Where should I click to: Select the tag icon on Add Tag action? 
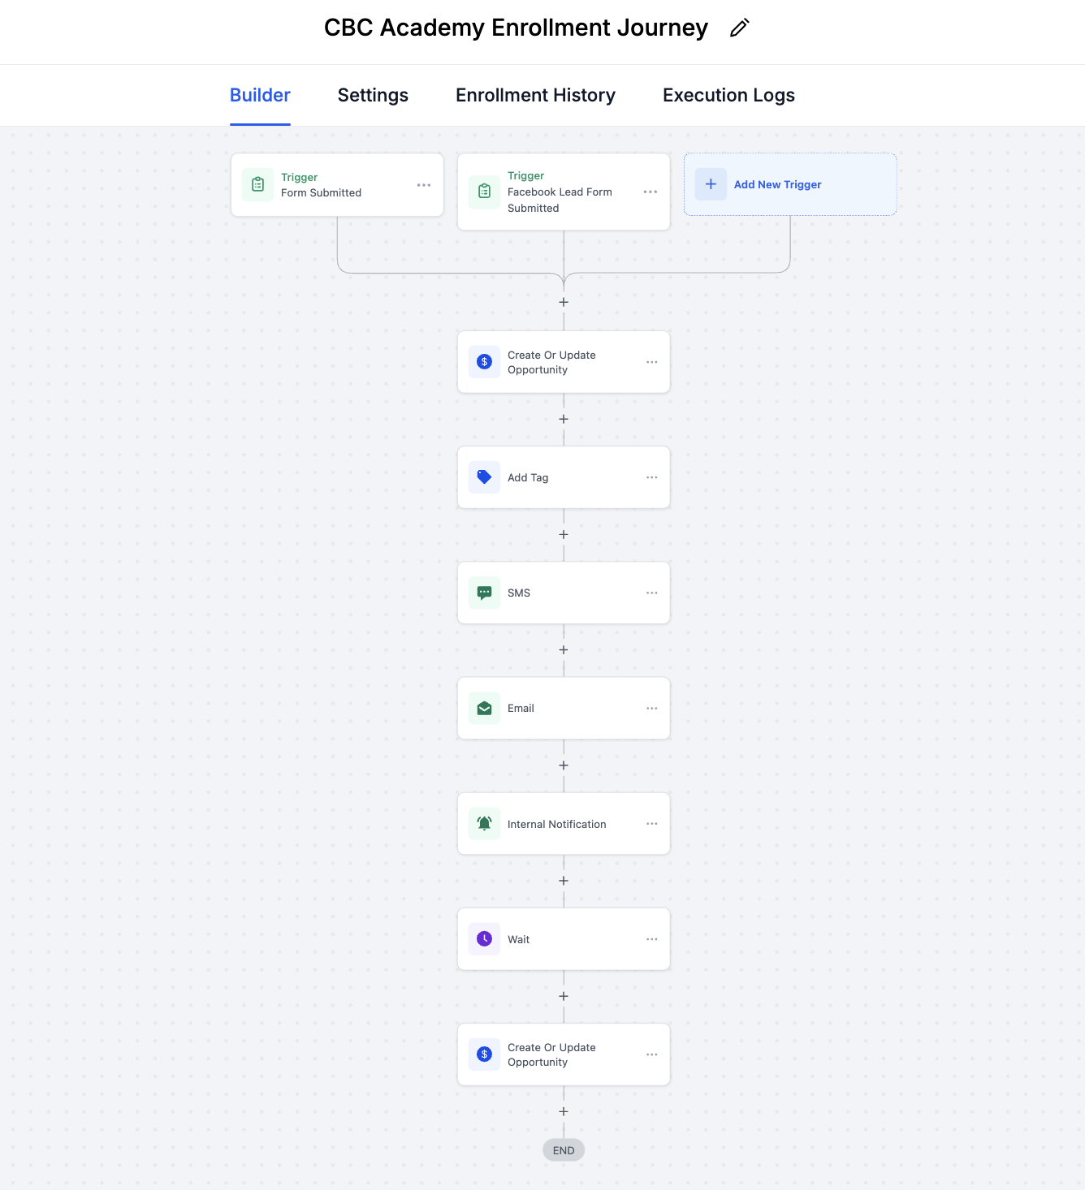[484, 477]
